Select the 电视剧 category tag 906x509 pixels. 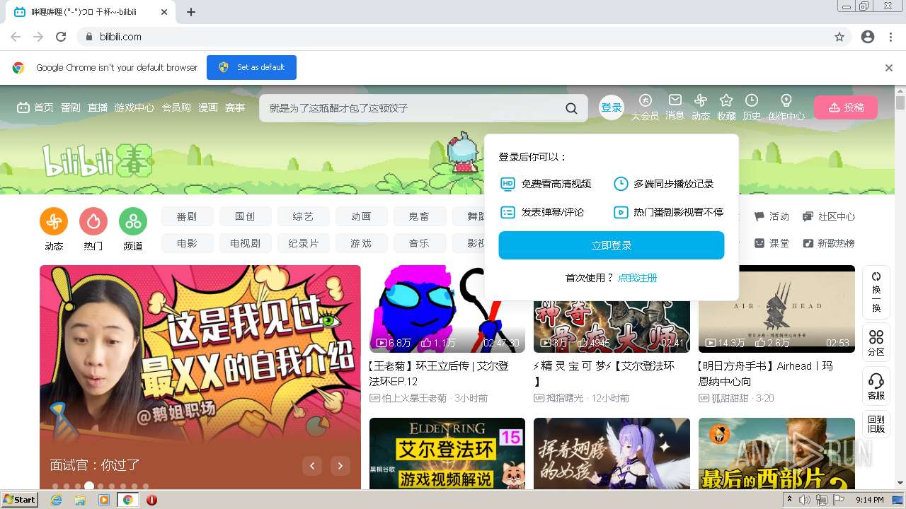245,243
